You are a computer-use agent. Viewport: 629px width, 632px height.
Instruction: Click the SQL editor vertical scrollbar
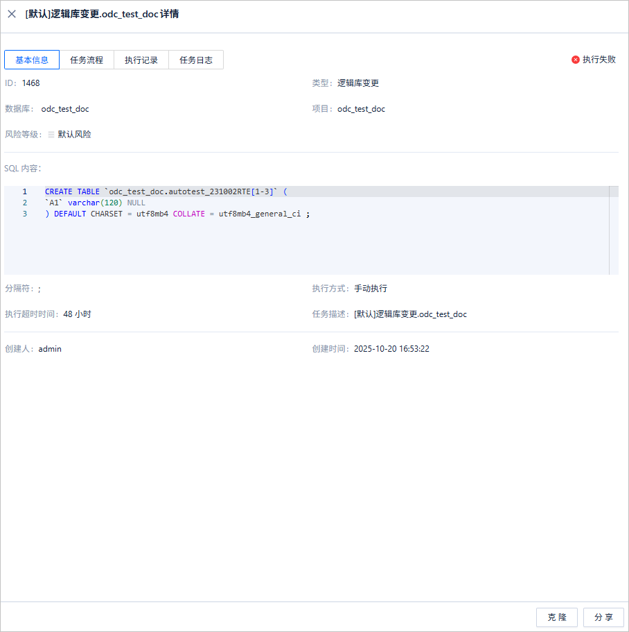pyautogui.click(x=614, y=230)
